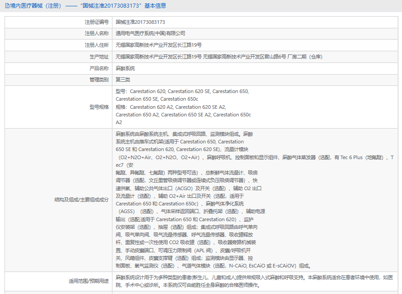402x294 pixels.
Task: Click the label 生产地址
Action: (99, 57)
